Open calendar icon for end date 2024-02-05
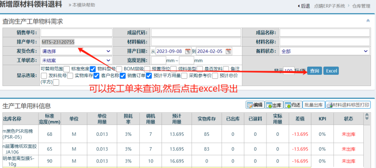The width and height of the screenshot is (376, 168). point(228,51)
